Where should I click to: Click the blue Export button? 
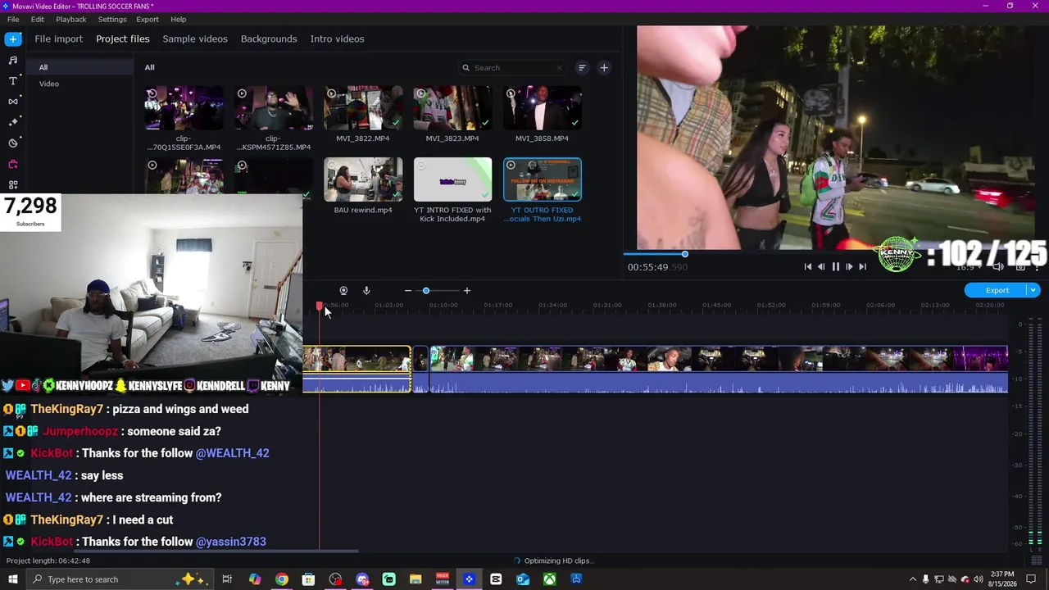click(x=997, y=290)
